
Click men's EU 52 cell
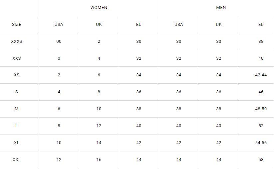[x=261, y=126]
